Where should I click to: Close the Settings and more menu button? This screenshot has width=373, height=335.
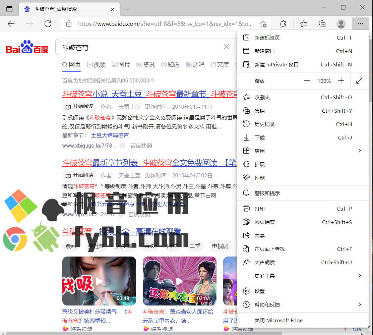tap(360, 23)
